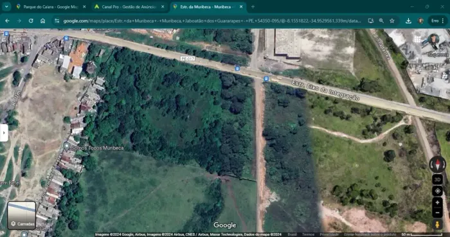The image size is (450, 237).
Task: Open the Chrome tab search dropdown
Action: coord(6,6)
